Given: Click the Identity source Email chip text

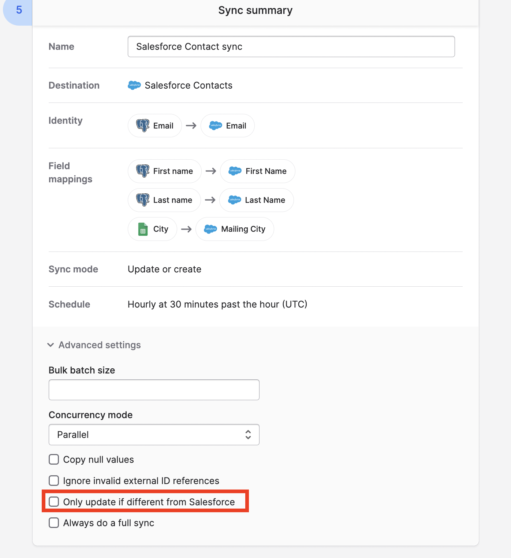Looking at the screenshot, I should (163, 126).
